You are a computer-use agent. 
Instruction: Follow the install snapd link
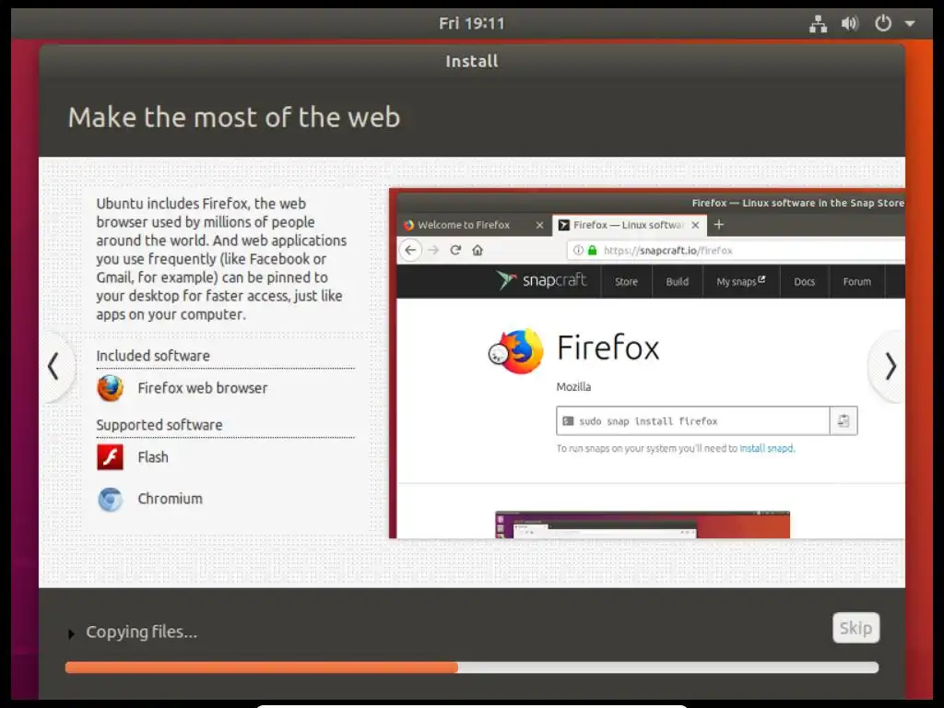point(766,449)
